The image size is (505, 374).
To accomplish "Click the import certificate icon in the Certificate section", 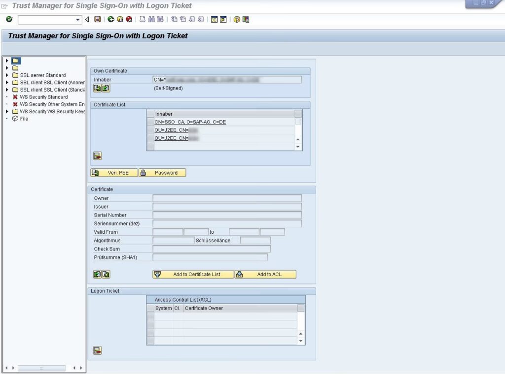I will 97,274.
